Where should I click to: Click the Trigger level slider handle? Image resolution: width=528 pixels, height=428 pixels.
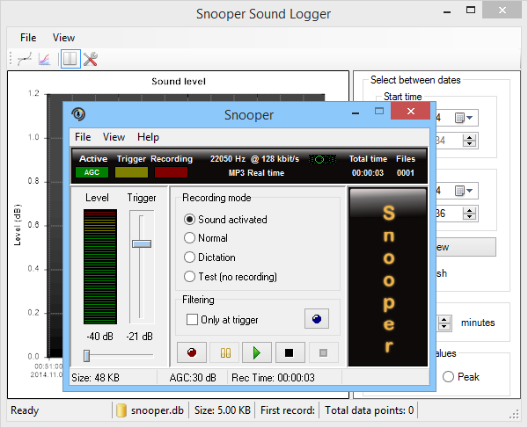142,243
